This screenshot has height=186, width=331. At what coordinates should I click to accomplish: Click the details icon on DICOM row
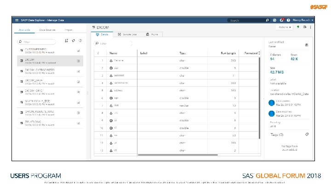pos(78,61)
